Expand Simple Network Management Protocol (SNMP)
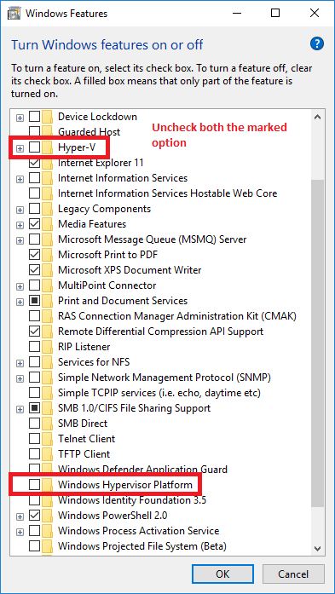The height and width of the screenshot is (594, 335). [20, 378]
